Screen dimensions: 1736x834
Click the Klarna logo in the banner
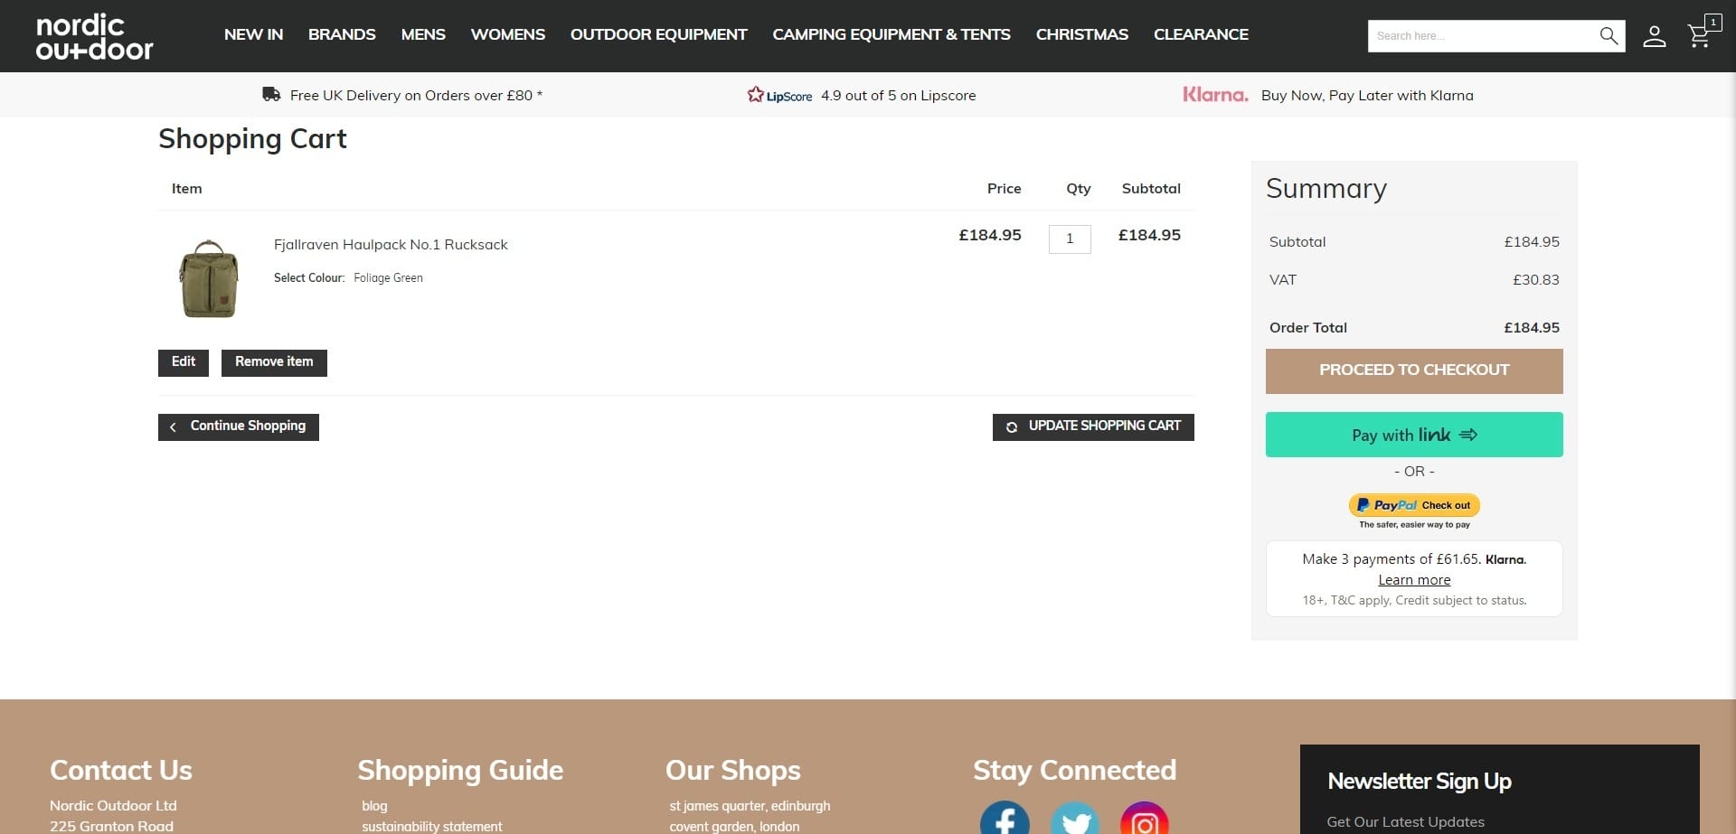[1215, 95]
